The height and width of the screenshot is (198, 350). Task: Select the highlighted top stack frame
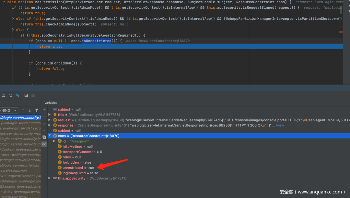click(20, 118)
